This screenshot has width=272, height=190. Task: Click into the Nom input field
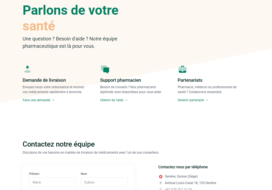coord(104,182)
